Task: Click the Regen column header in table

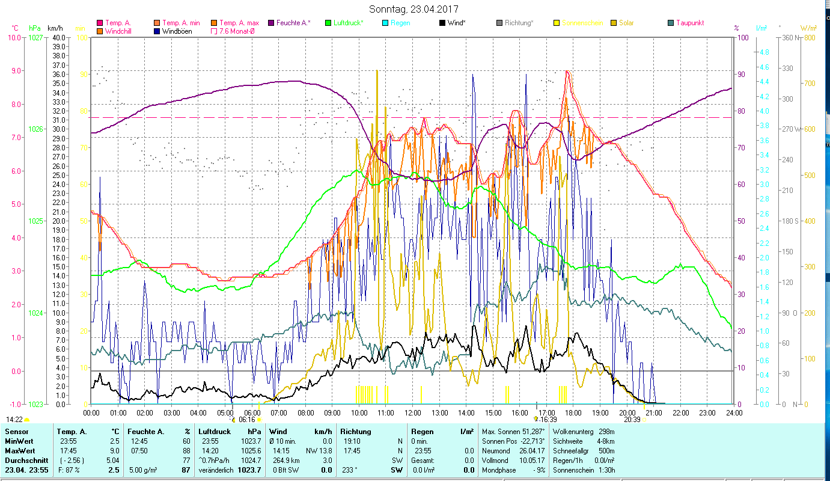Action: (422, 432)
